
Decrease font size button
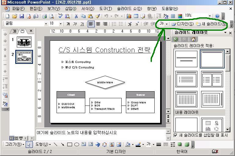pos(137,24)
